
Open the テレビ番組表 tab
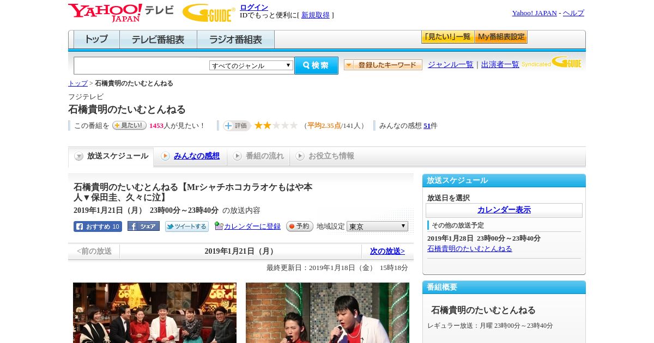[158, 40]
